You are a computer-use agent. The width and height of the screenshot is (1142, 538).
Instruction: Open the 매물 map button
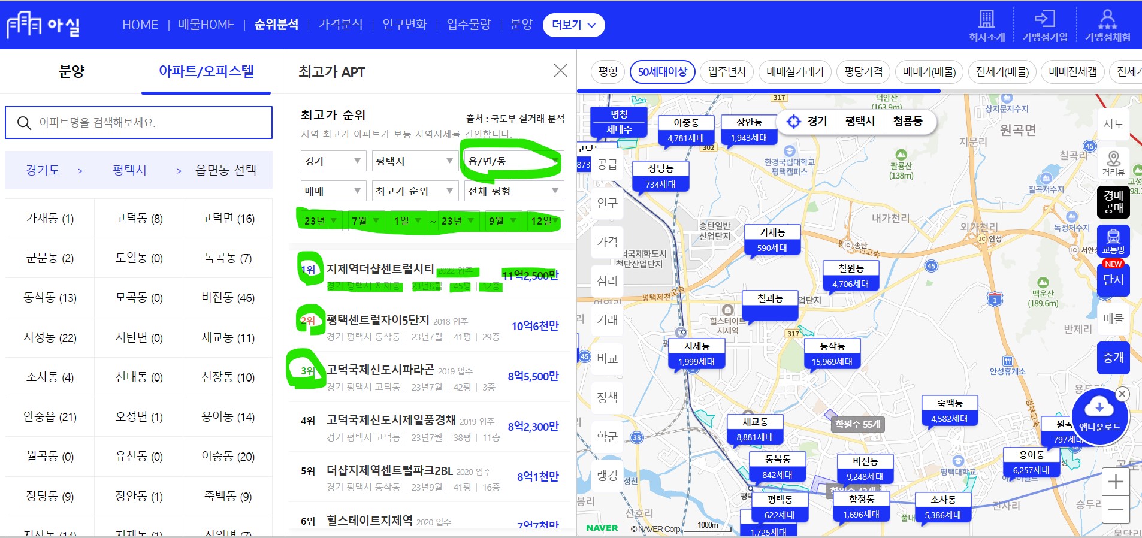(x=1113, y=319)
